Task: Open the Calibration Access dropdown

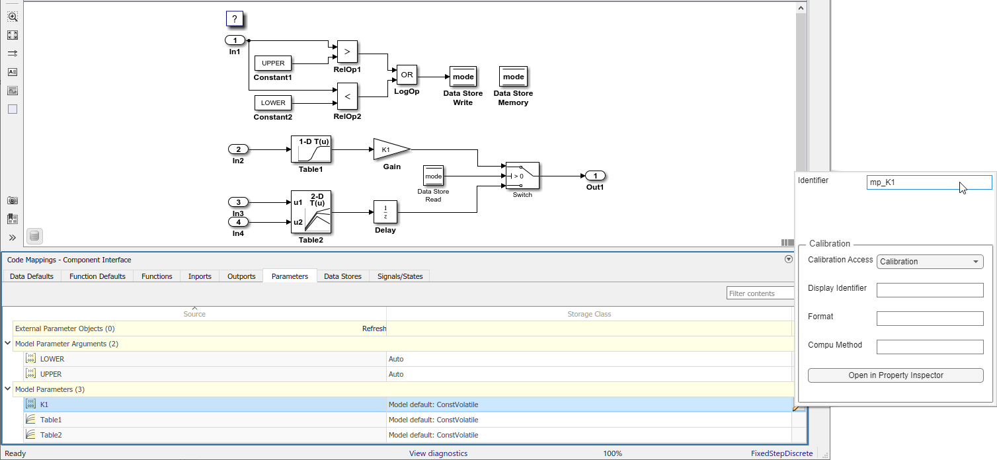Action: click(x=930, y=262)
